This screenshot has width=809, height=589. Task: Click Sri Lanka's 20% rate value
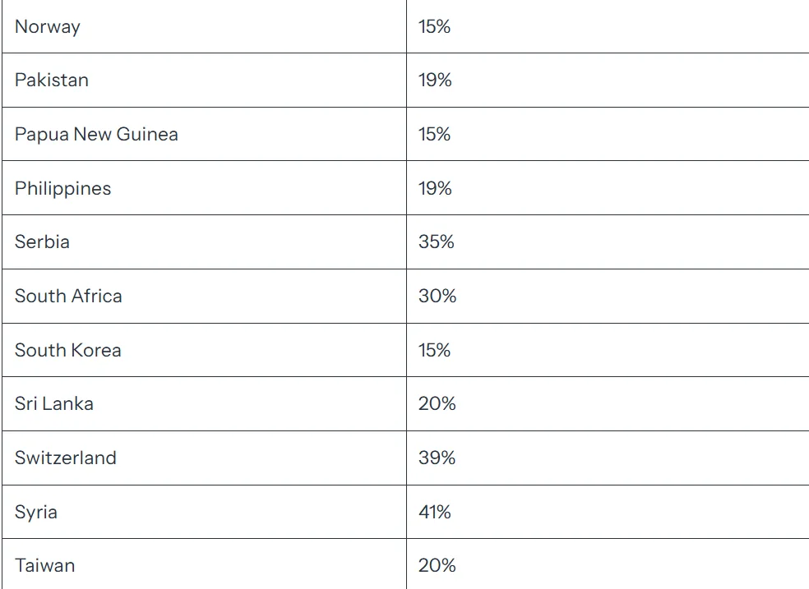coord(437,403)
